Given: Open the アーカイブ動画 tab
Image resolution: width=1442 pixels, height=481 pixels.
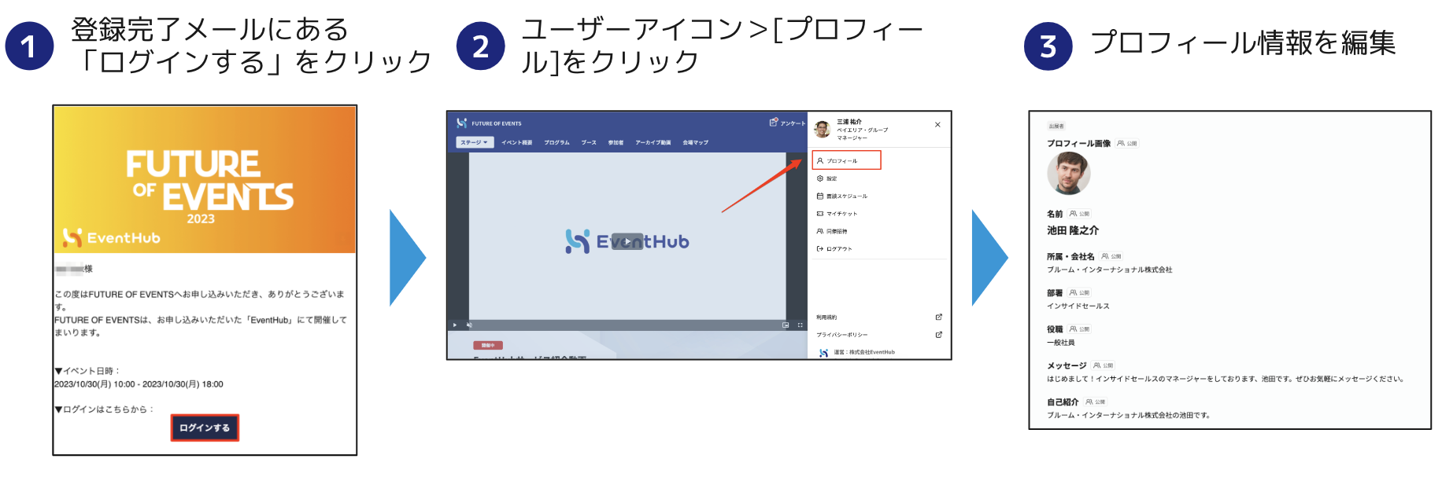Looking at the screenshot, I should pyautogui.click(x=653, y=142).
